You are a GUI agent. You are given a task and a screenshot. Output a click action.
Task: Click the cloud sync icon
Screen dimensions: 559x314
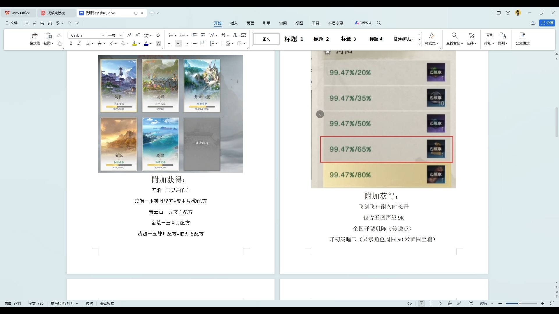[x=533, y=23]
